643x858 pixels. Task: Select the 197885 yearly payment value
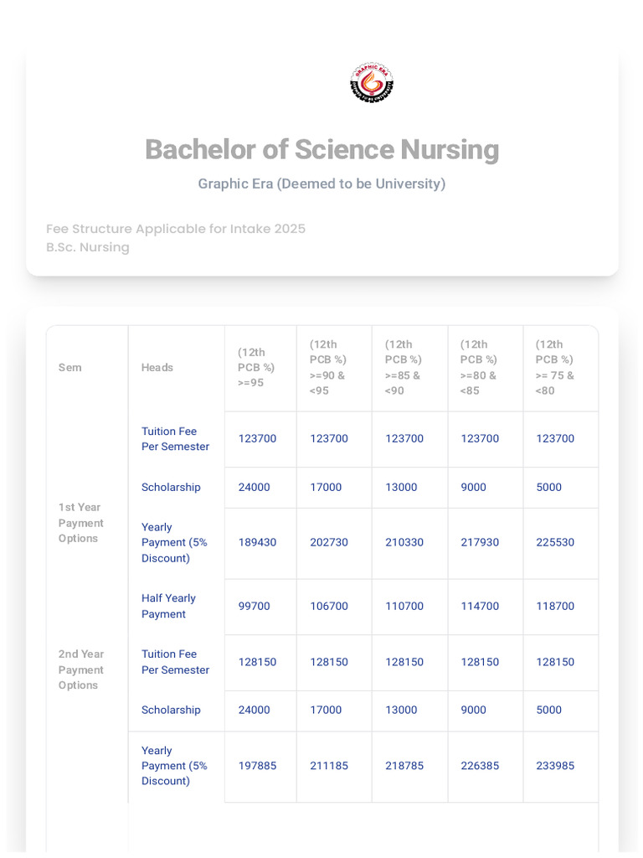257,766
